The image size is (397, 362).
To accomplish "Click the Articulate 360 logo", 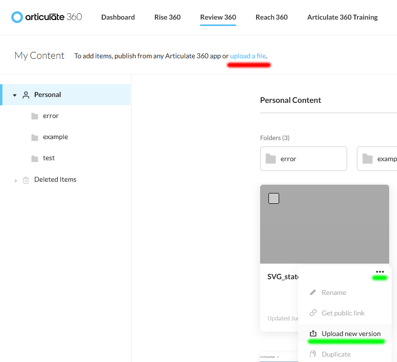I will click(46, 17).
